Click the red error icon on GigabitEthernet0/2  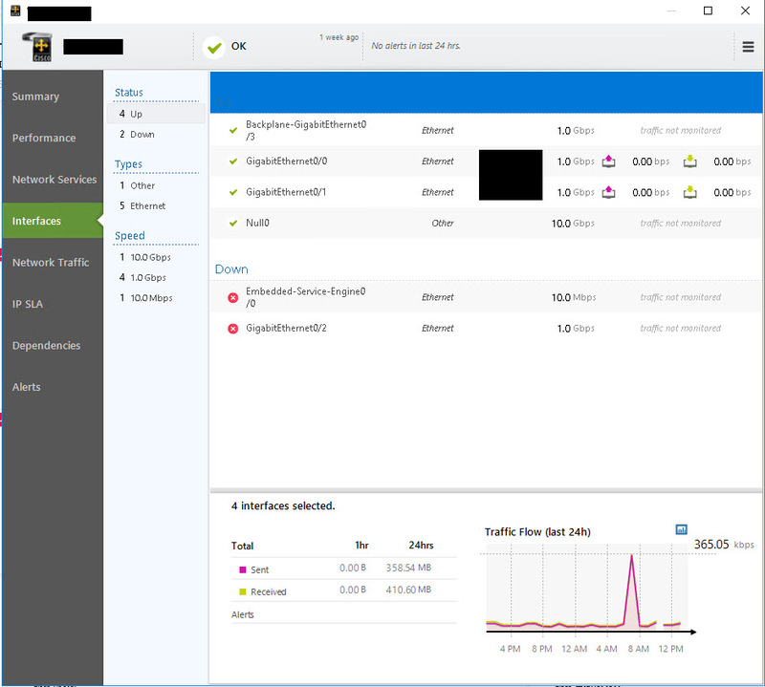coord(232,328)
